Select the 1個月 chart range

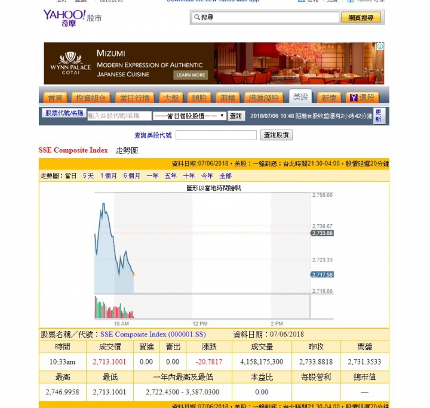[x=108, y=176]
